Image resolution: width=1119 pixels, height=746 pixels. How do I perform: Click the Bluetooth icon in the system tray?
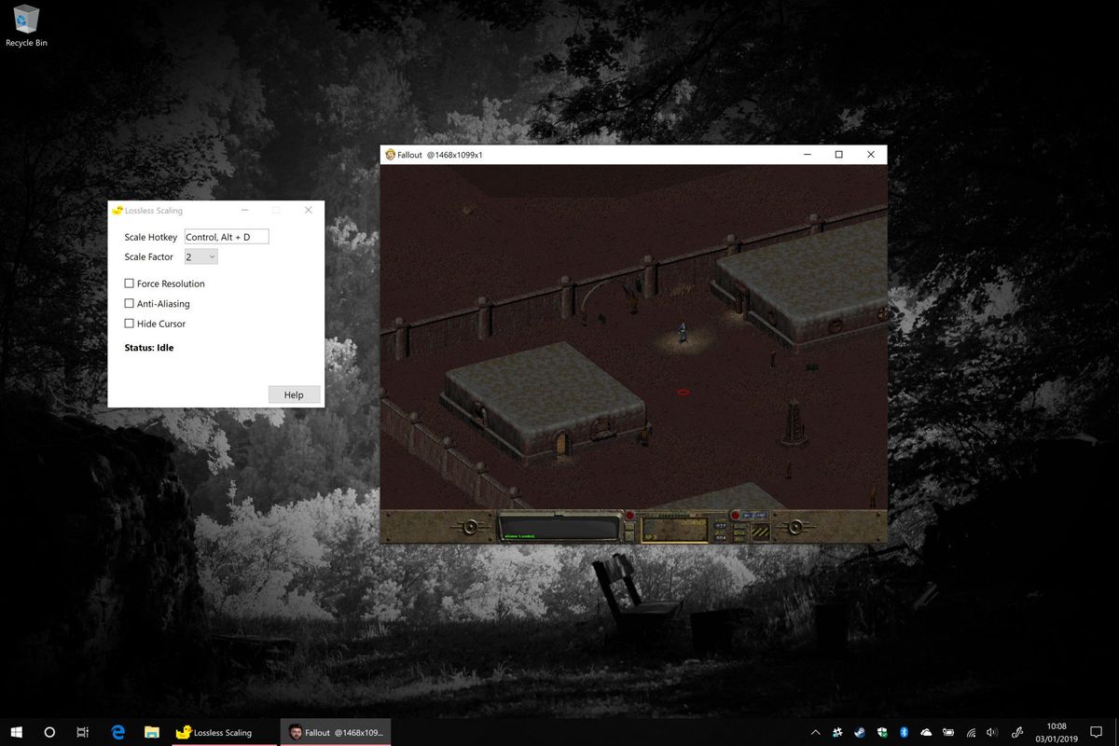tap(904, 732)
